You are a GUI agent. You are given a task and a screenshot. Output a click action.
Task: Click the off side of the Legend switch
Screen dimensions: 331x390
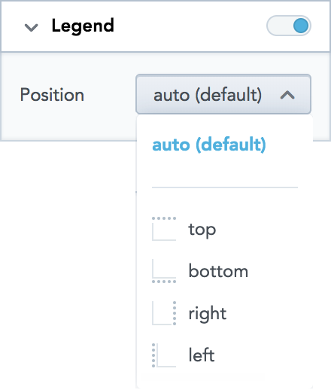[279, 26]
